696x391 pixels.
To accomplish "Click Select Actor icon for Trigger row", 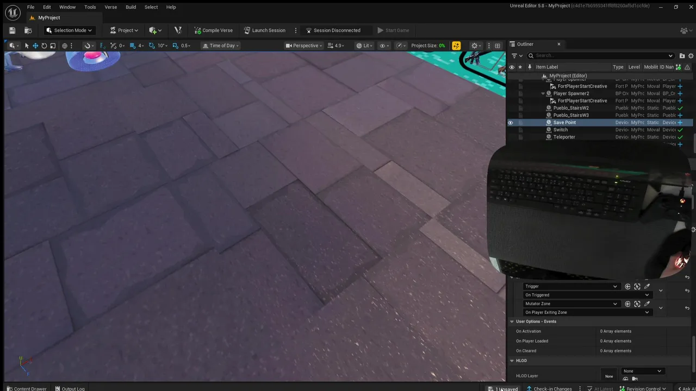I will pyautogui.click(x=637, y=287).
